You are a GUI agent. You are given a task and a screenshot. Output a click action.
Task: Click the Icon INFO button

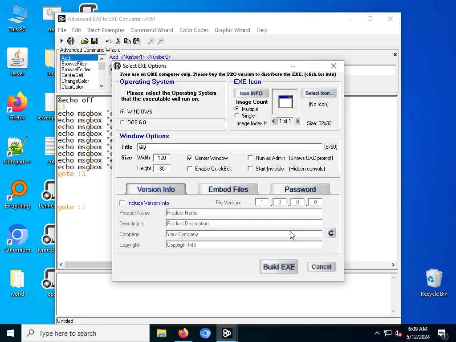(x=251, y=94)
